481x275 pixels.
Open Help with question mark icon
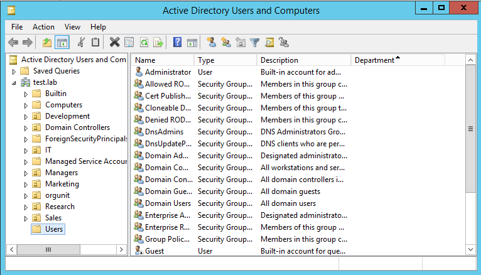177,42
